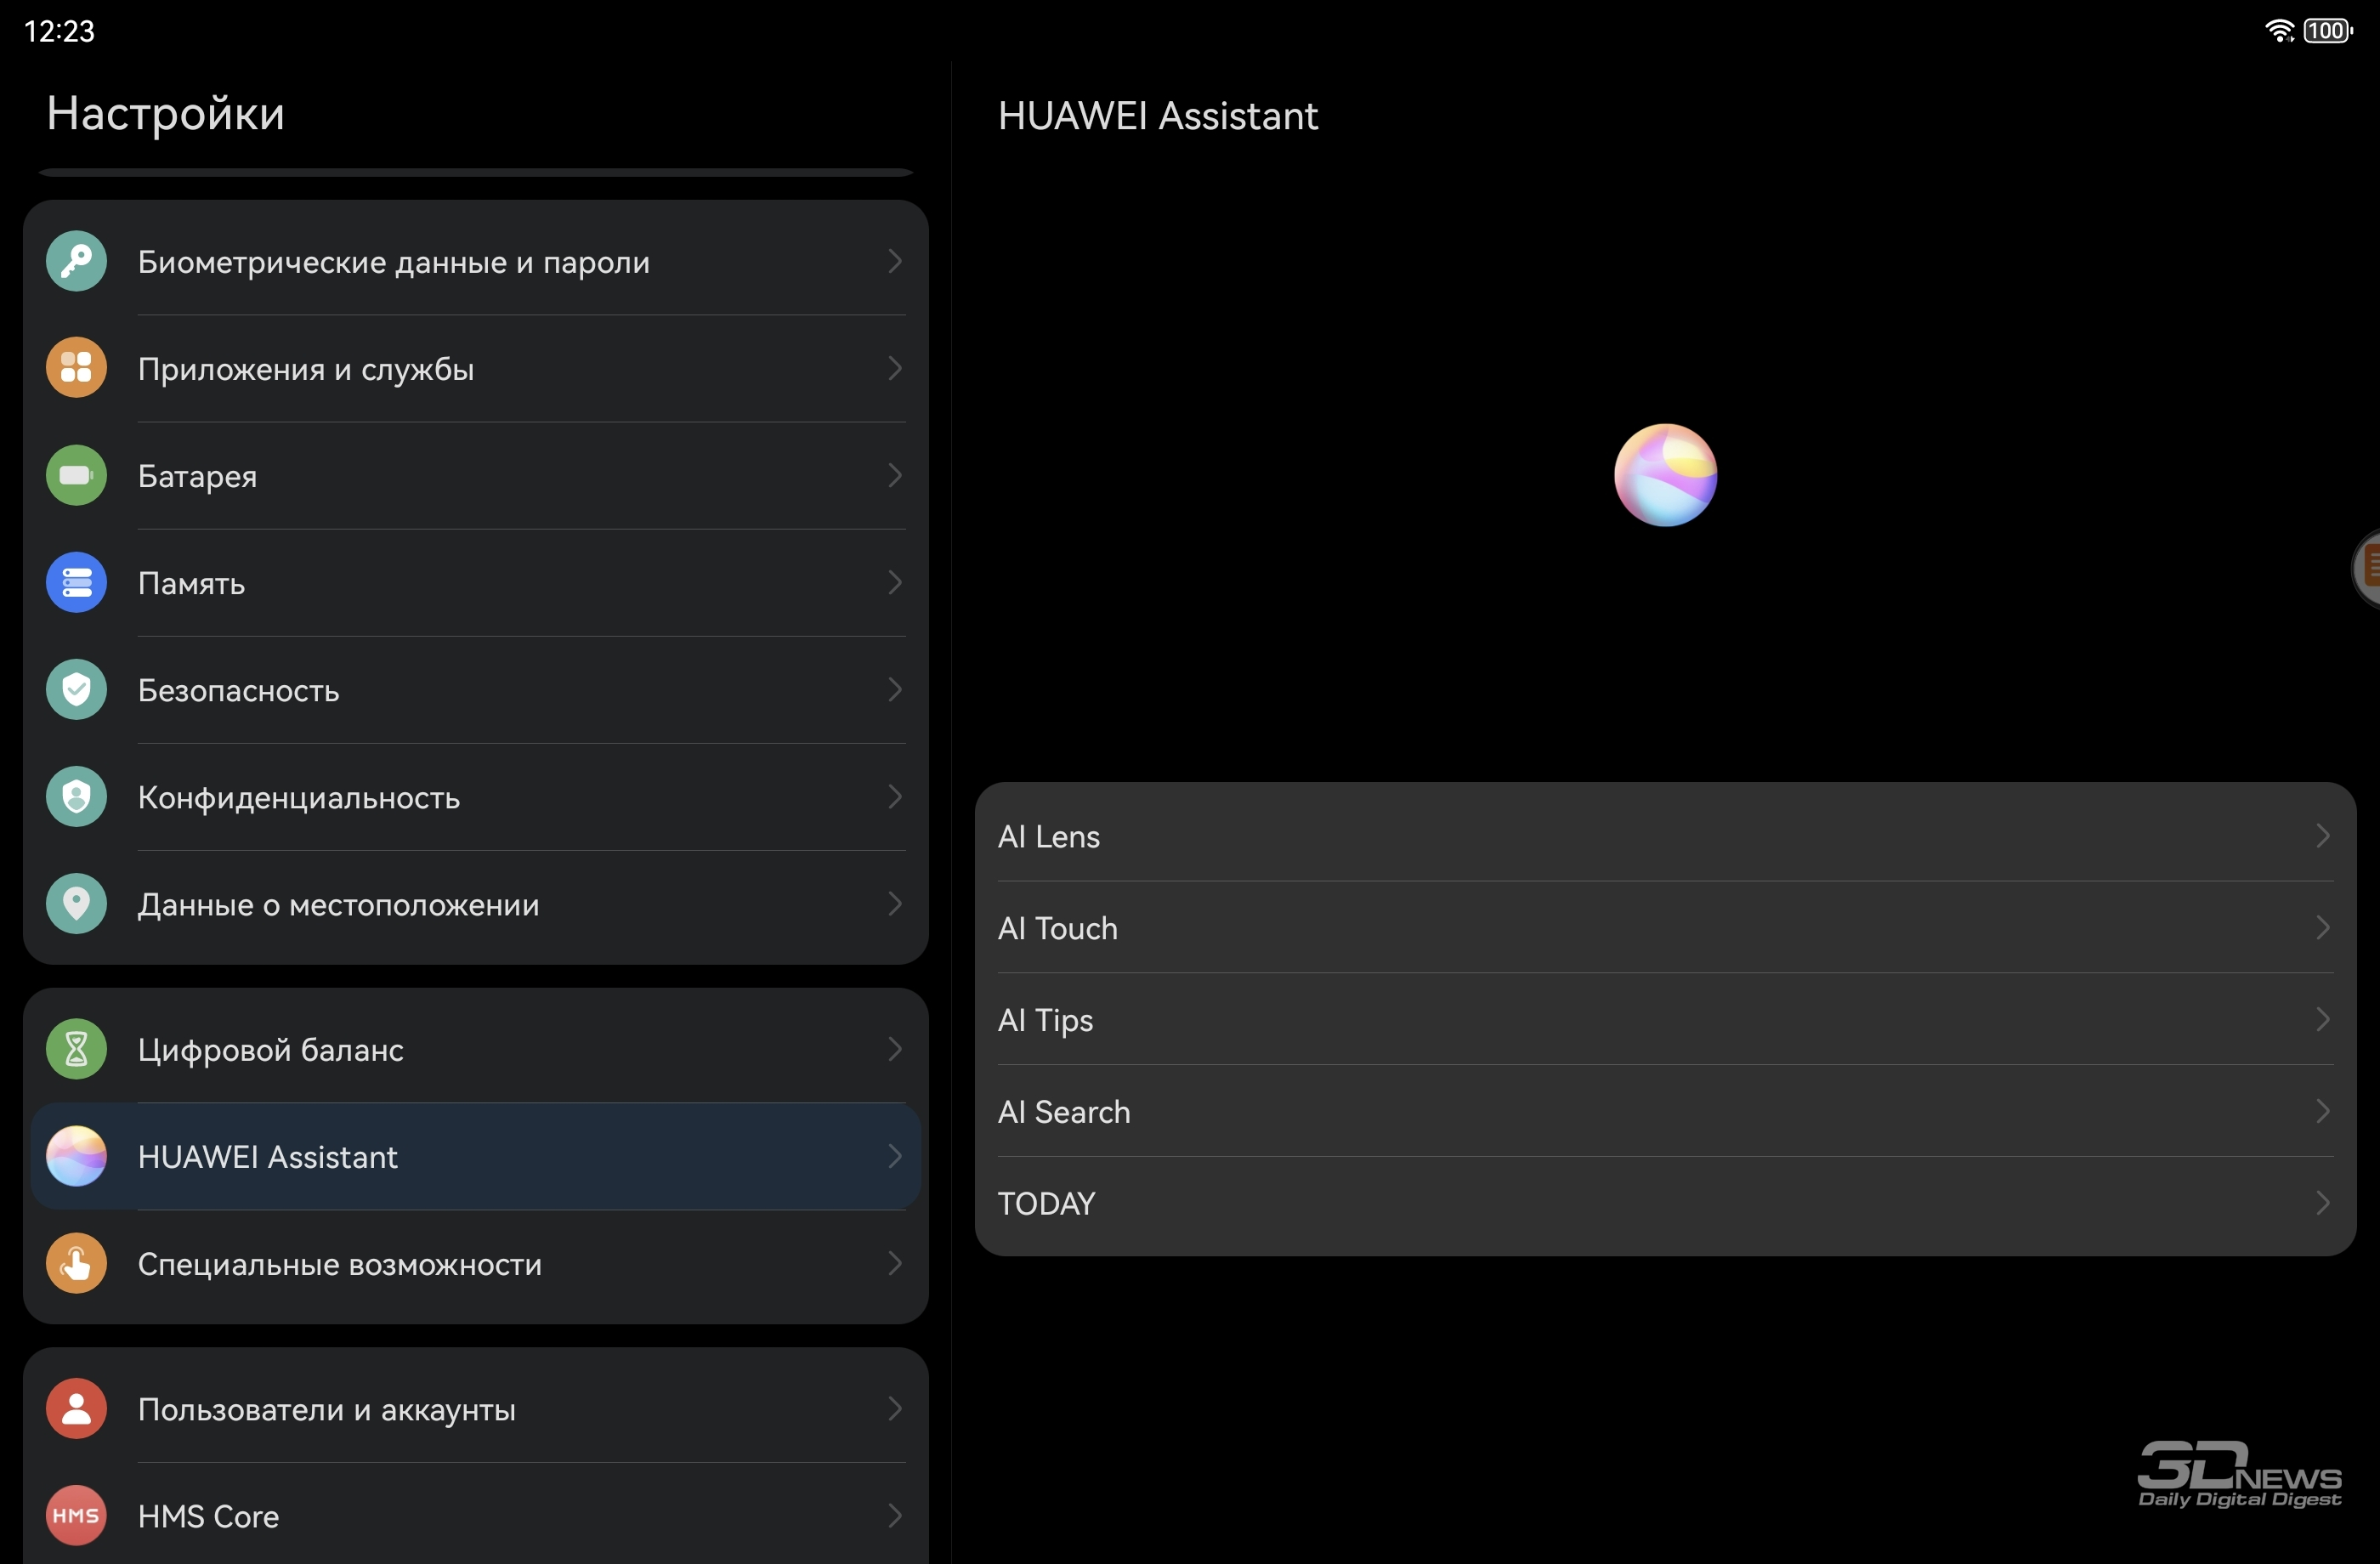This screenshot has width=2380, height=1564.
Task: Open AI Touch option
Action: [x=1665, y=927]
